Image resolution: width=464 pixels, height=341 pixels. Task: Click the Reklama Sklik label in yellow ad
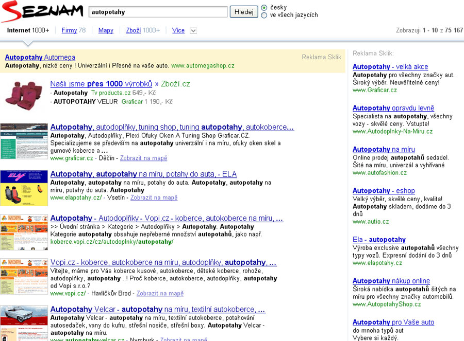click(321, 57)
